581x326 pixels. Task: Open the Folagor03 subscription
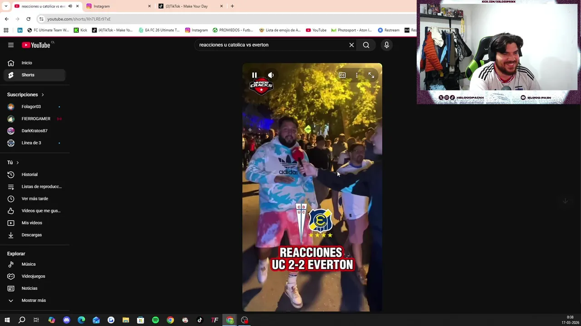(x=35, y=106)
